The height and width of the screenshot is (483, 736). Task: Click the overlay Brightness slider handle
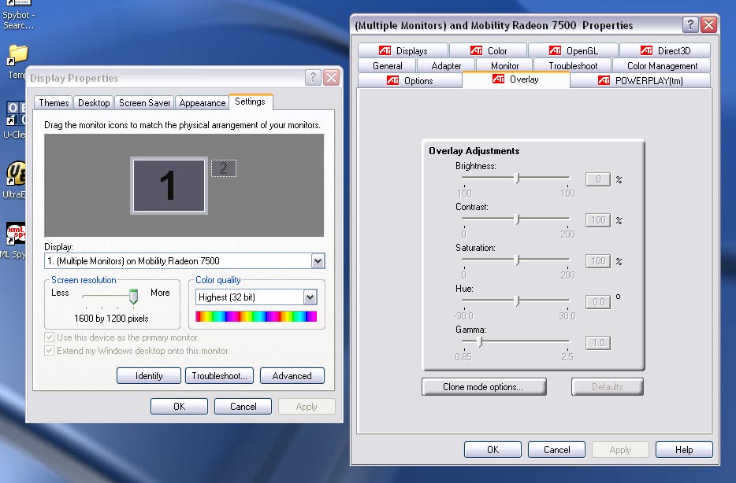coord(517,178)
